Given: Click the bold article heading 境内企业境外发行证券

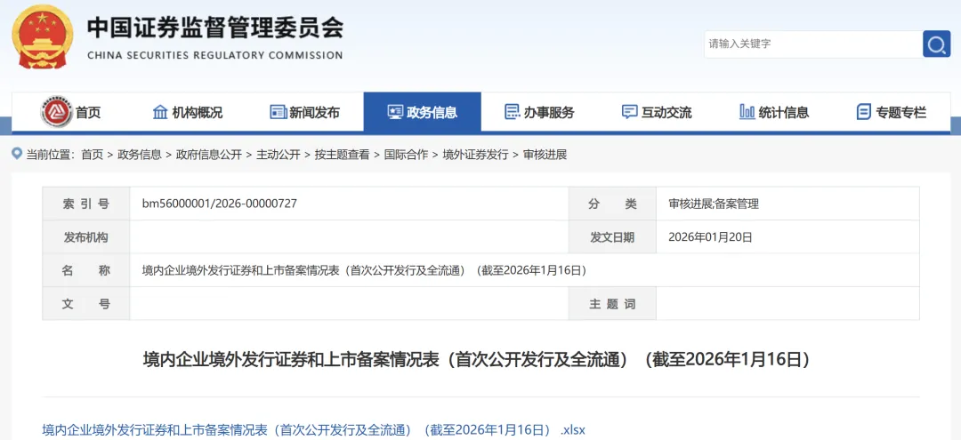Looking at the screenshot, I should [x=480, y=359].
